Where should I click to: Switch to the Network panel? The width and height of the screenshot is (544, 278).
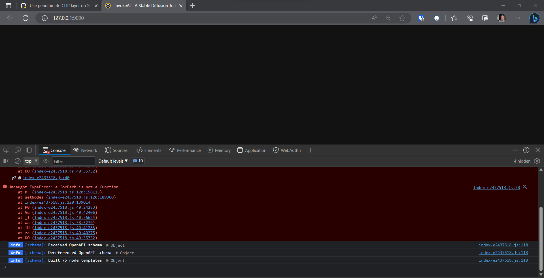[x=85, y=150]
